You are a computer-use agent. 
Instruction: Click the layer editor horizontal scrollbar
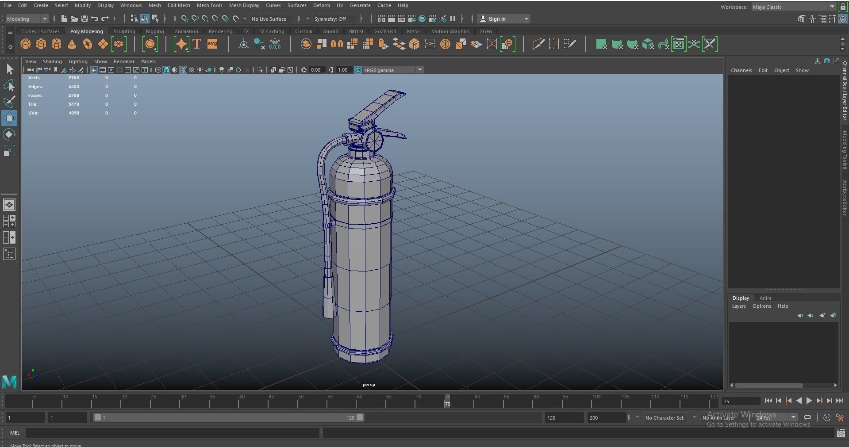point(769,385)
